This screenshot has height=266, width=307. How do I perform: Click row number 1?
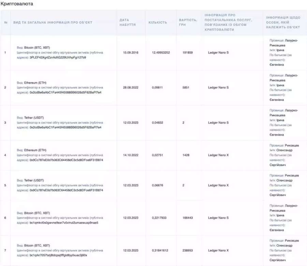pos(5,53)
